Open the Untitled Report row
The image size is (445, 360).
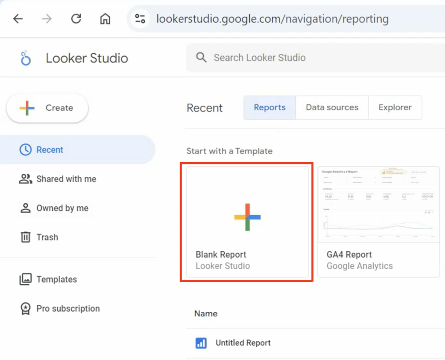pos(315,343)
